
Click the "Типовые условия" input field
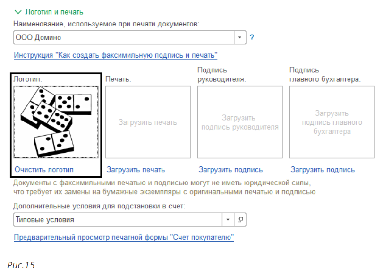pyautogui.click(x=117, y=220)
